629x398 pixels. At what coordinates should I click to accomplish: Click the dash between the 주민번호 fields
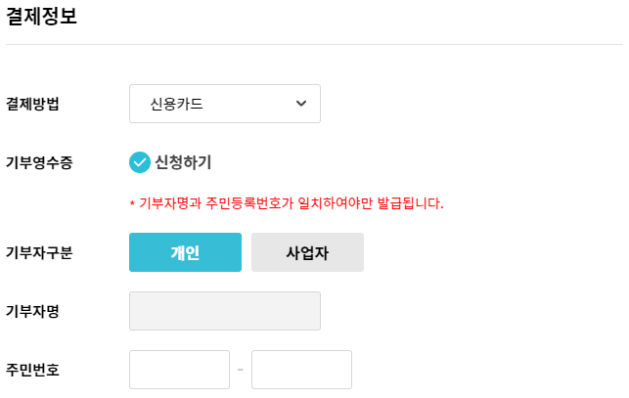coord(241,370)
